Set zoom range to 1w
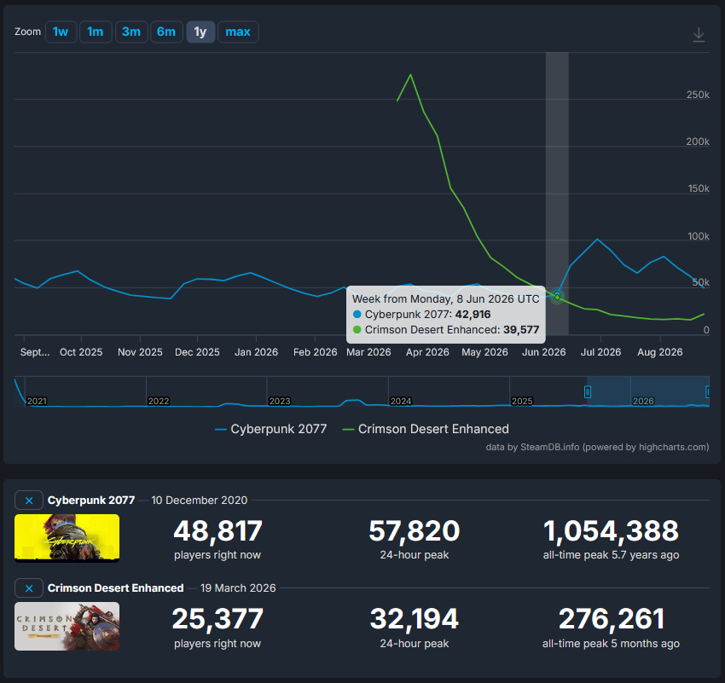Screen dimensions: 725x683 pyautogui.click(x=61, y=32)
